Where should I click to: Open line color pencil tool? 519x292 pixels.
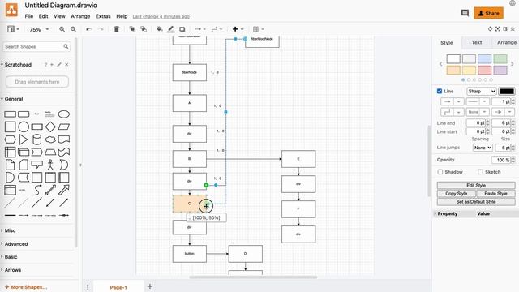click(x=170, y=29)
